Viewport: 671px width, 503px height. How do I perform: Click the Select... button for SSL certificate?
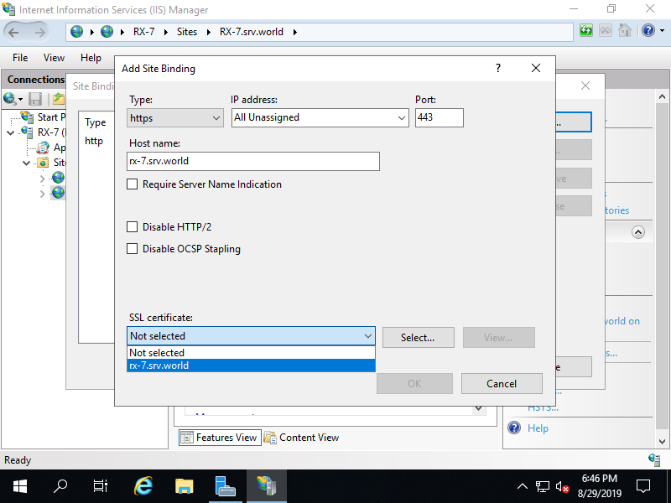[418, 336]
